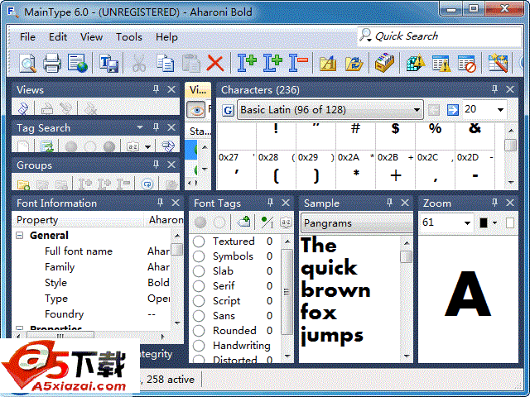
Task: Click the Add tag icon in Font Tags
Action: (x=243, y=222)
